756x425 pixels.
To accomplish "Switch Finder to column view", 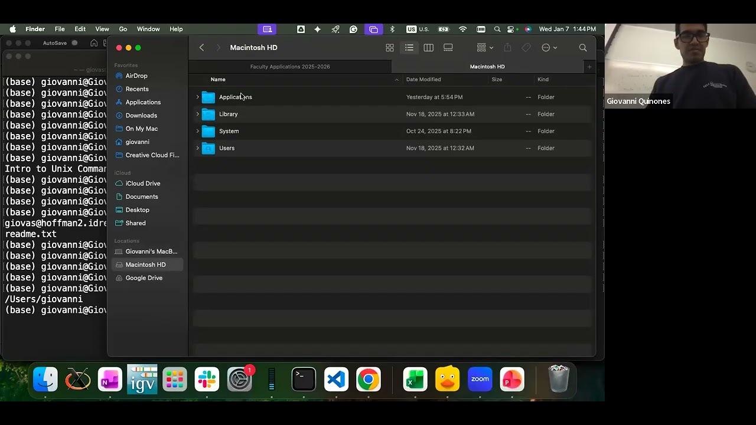I will (429, 48).
